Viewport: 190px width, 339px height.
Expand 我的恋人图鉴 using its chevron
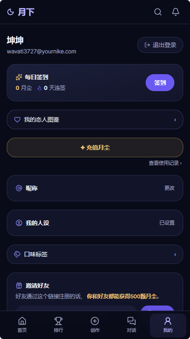(175, 119)
